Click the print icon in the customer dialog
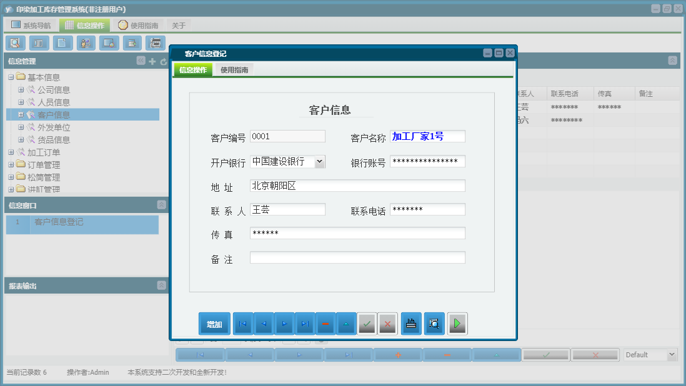686x386 pixels. coord(411,324)
